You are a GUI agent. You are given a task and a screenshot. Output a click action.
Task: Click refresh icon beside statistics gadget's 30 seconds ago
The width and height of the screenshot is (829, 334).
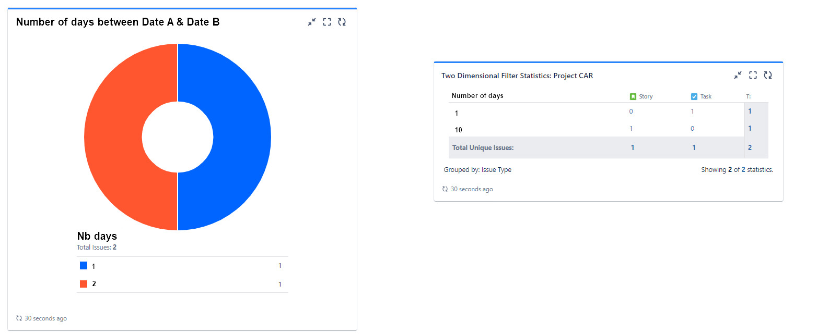(445, 189)
